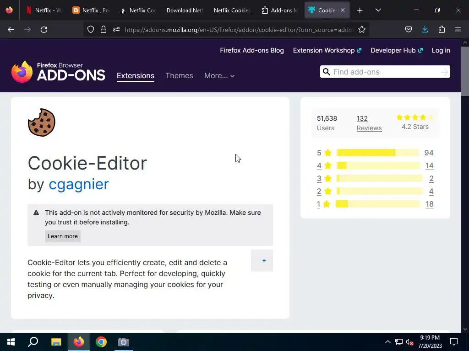Click the 1-star rating bar

pyautogui.click(x=378, y=204)
